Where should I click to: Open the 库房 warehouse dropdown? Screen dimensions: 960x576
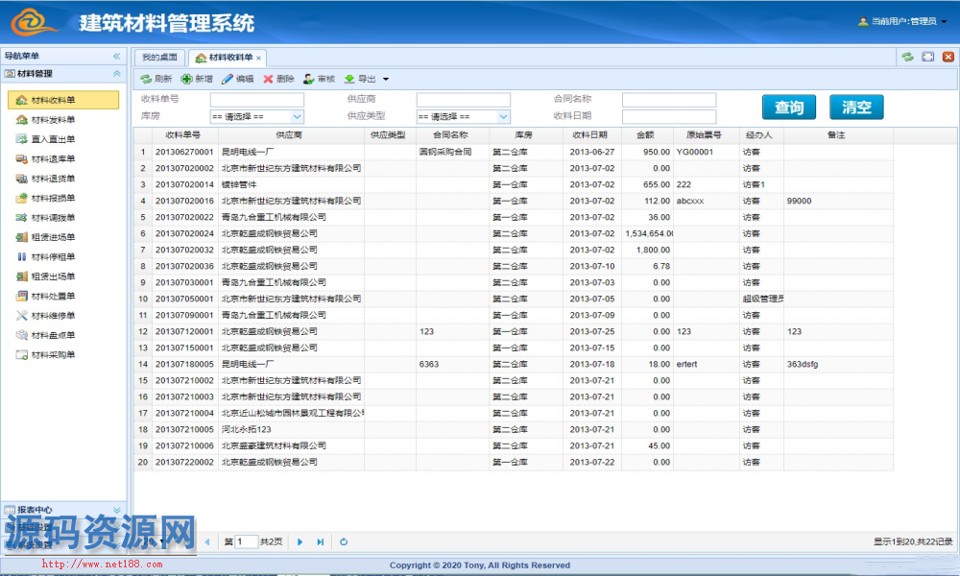click(x=297, y=116)
